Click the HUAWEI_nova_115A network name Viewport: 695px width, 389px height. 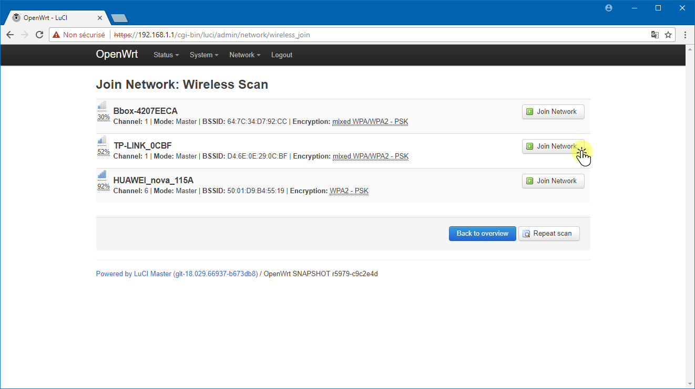coord(154,181)
